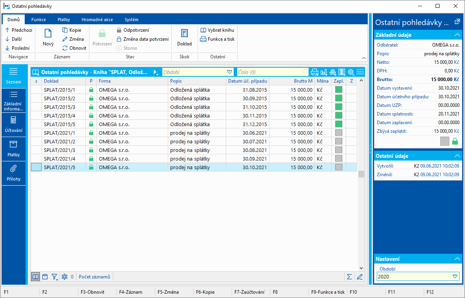
Task: Sort by Datum úč. případu column header
Action: click(x=247, y=81)
